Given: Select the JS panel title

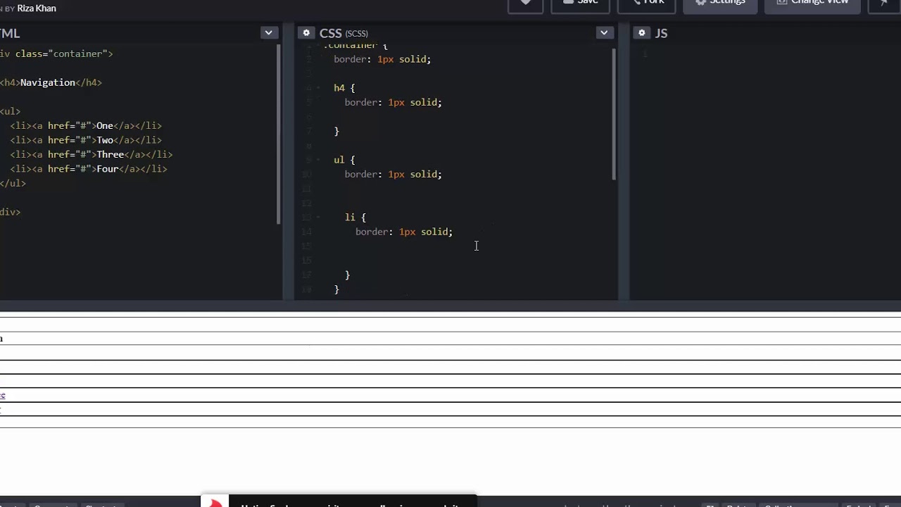Looking at the screenshot, I should [x=661, y=33].
